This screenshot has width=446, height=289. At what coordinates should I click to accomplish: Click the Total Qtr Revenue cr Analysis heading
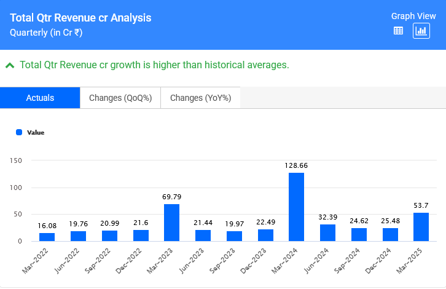pos(80,18)
